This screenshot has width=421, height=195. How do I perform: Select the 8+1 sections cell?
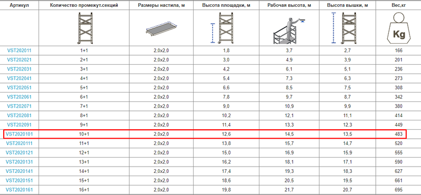coord(84,116)
